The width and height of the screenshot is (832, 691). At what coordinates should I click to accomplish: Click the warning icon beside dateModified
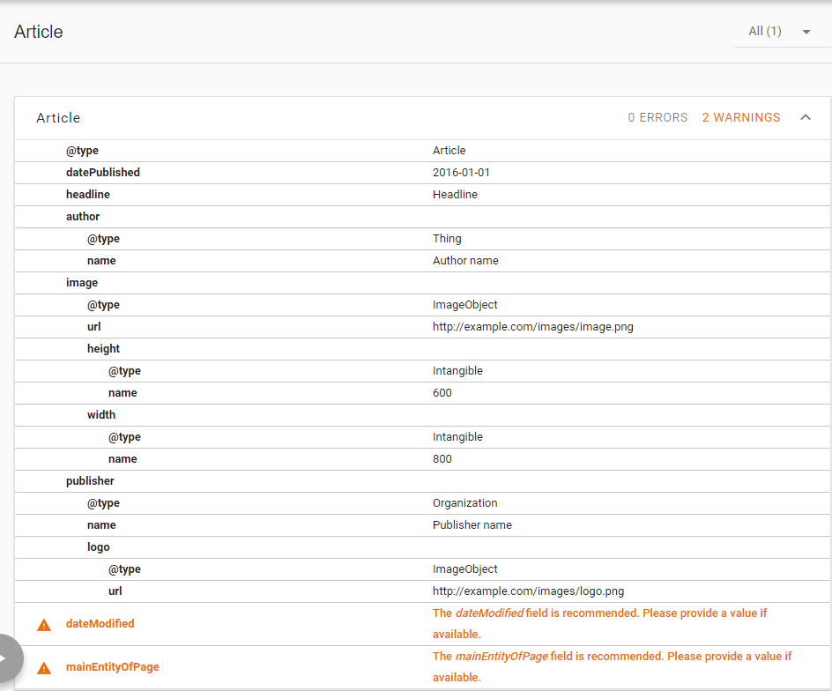tap(43, 625)
